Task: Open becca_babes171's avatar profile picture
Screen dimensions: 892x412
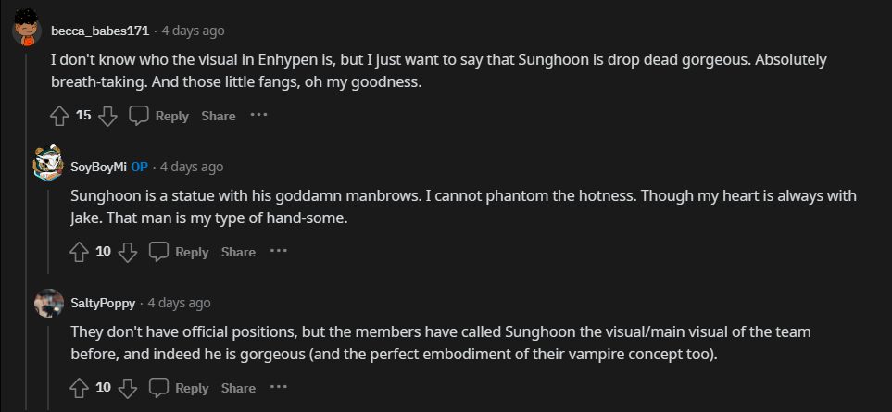Action: [x=27, y=31]
